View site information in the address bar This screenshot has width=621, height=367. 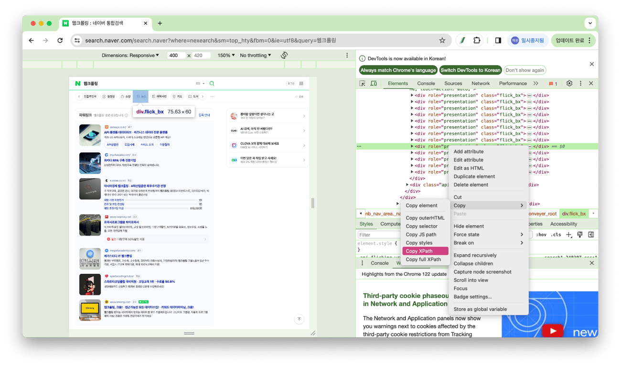click(x=77, y=41)
